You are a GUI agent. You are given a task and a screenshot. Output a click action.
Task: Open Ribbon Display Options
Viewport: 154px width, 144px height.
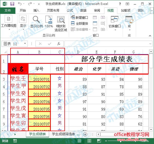(127, 4)
